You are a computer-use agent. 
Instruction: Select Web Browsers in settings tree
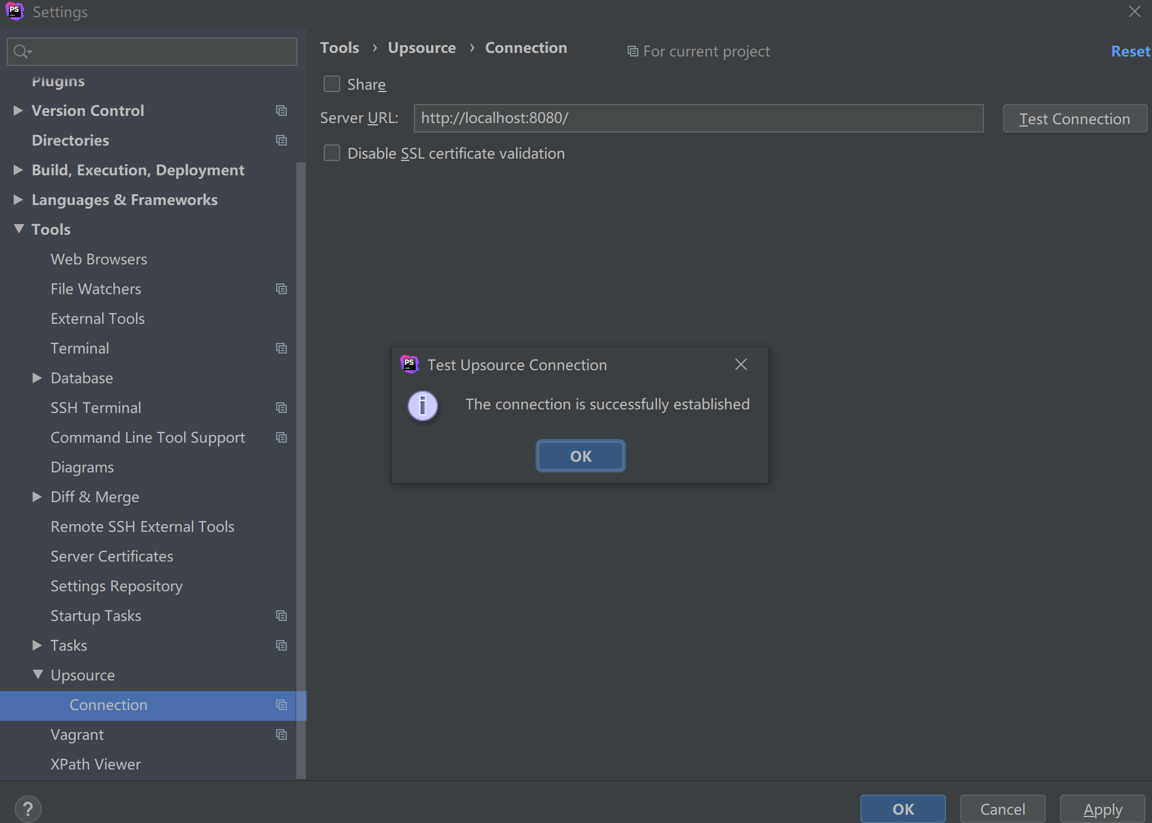[x=99, y=259]
